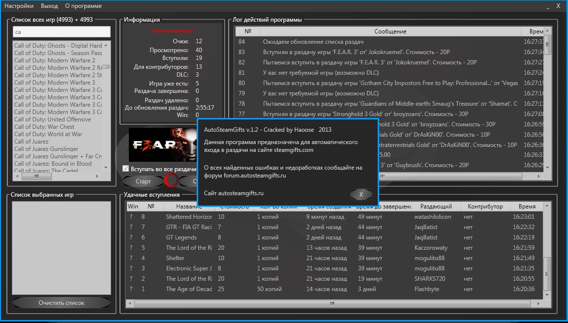
Task: Close the main application window
Action: point(558,6)
